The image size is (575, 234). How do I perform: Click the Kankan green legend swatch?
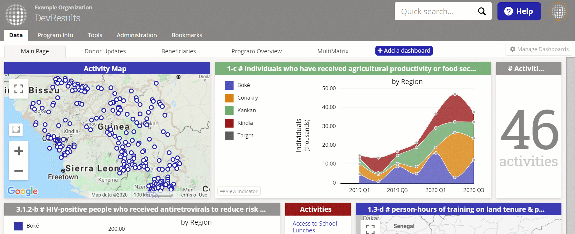[229, 111]
